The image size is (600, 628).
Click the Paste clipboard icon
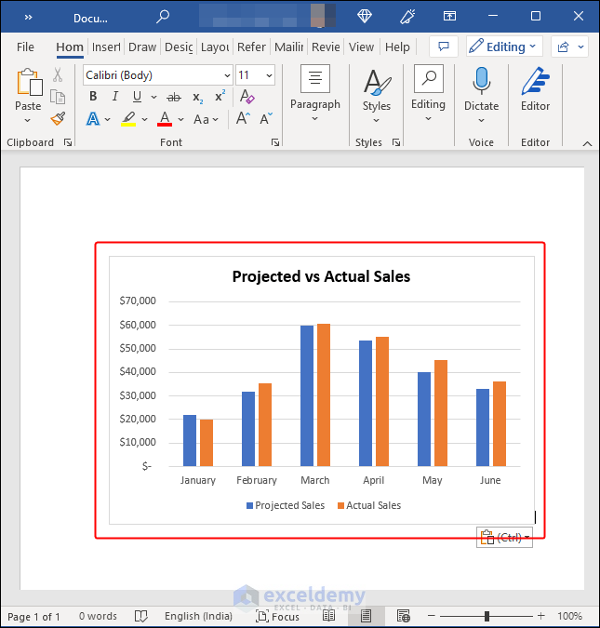pyautogui.click(x=29, y=82)
